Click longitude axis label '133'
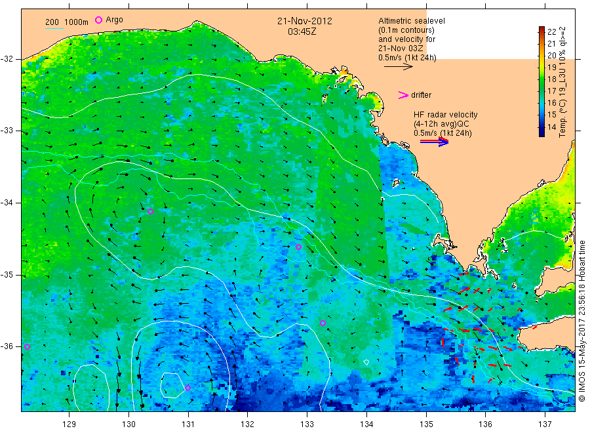This screenshot has width=590, height=433. click(x=307, y=424)
